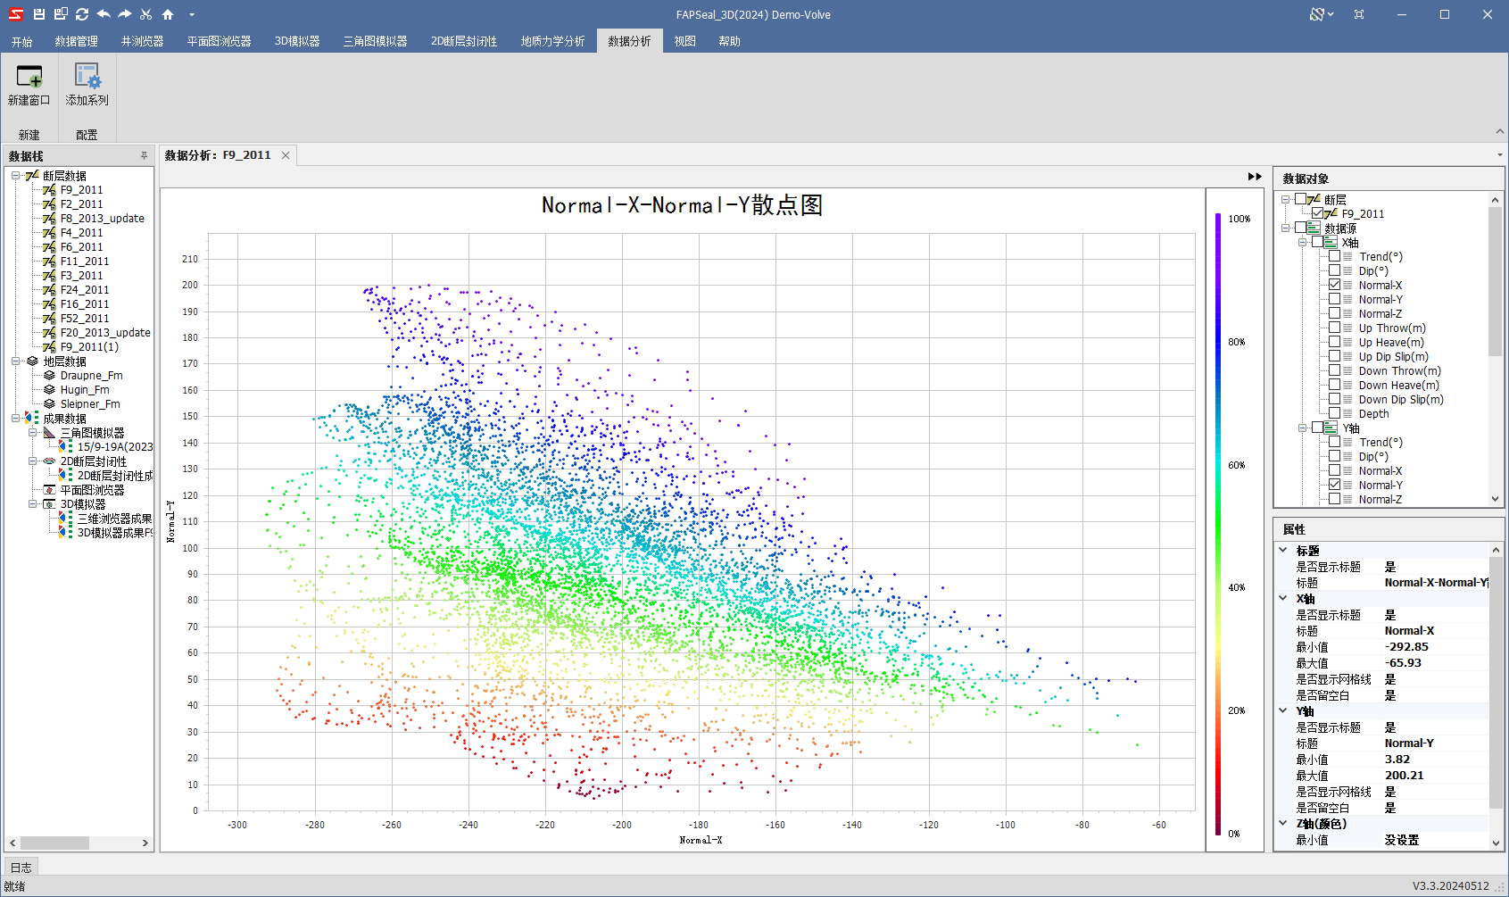Open the 日志 log tab at bottom
The image size is (1509, 897).
pyautogui.click(x=21, y=867)
